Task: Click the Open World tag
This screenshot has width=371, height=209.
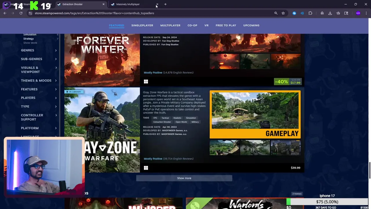Action: pyautogui.click(x=181, y=122)
